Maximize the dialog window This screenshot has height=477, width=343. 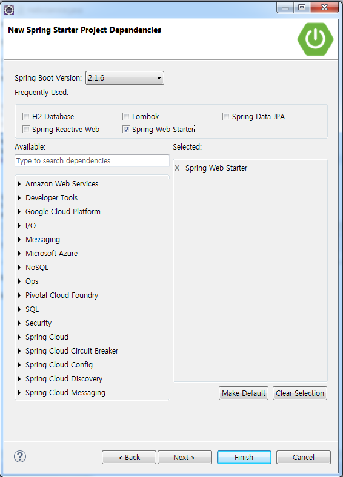click(x=302, y=7)
